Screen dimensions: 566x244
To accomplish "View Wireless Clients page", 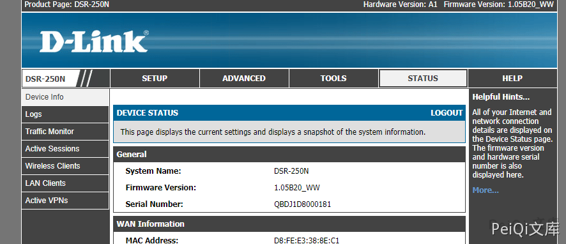I will [65, 166].
